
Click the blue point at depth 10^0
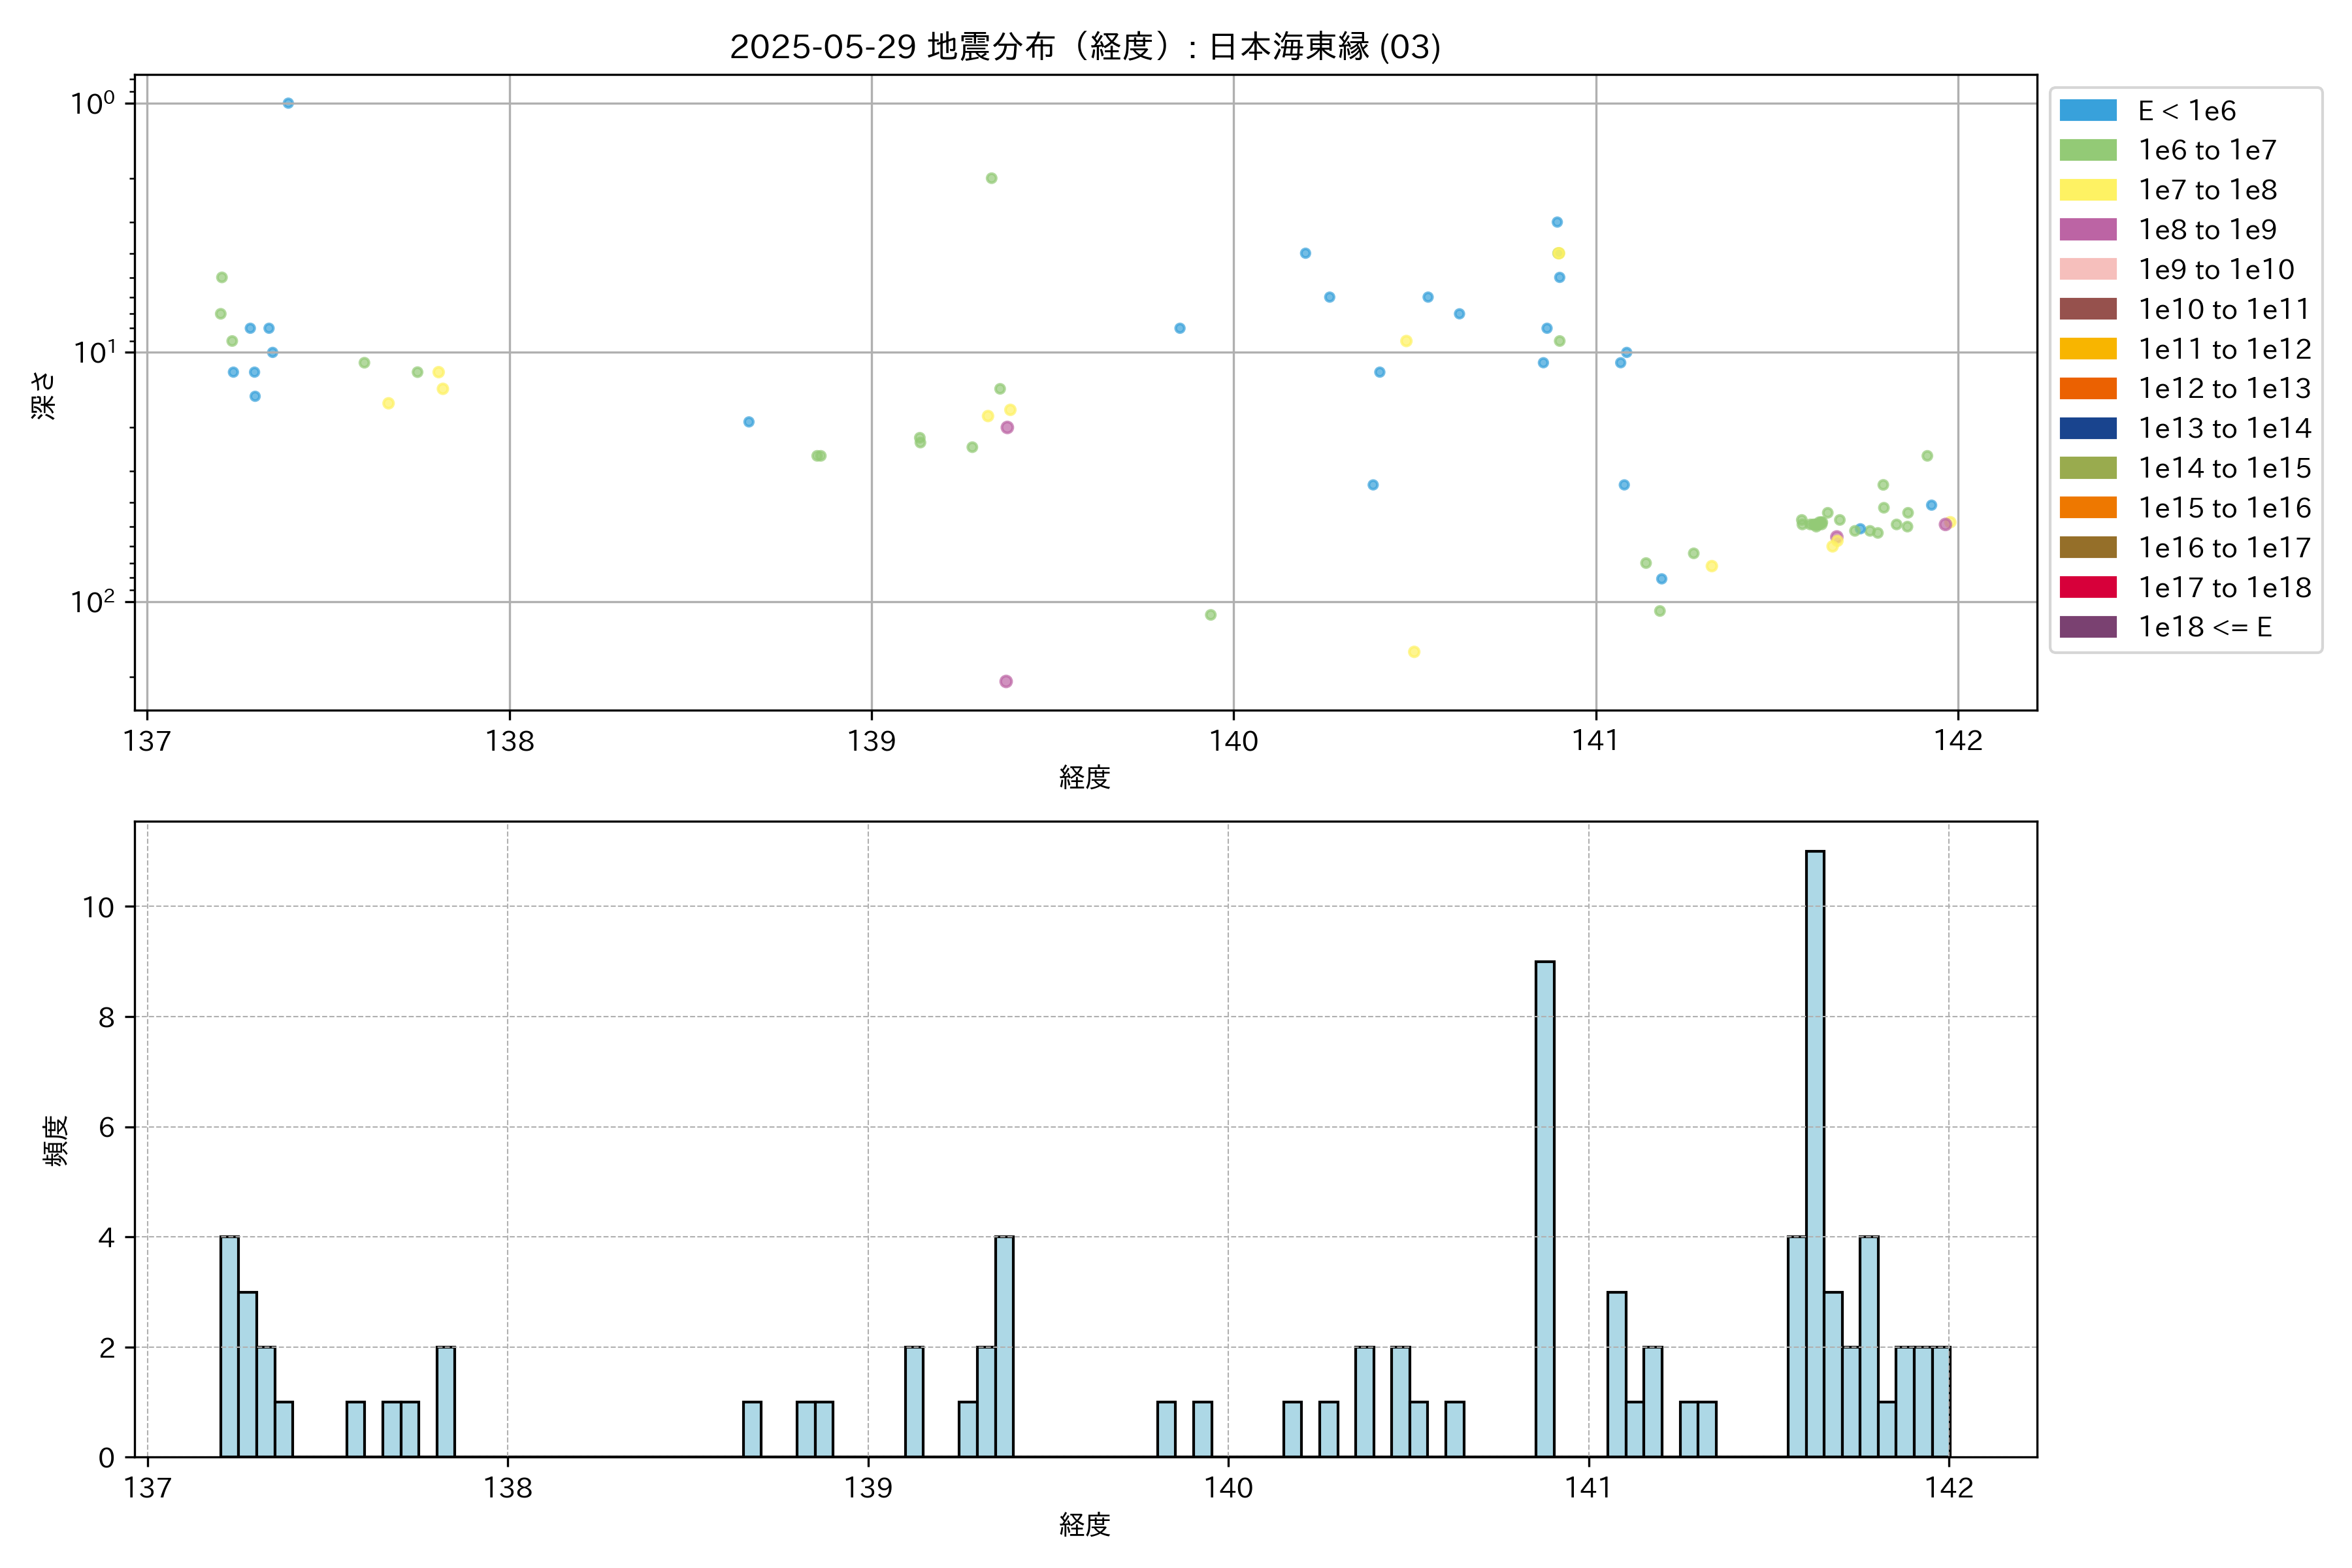point(288,103)
